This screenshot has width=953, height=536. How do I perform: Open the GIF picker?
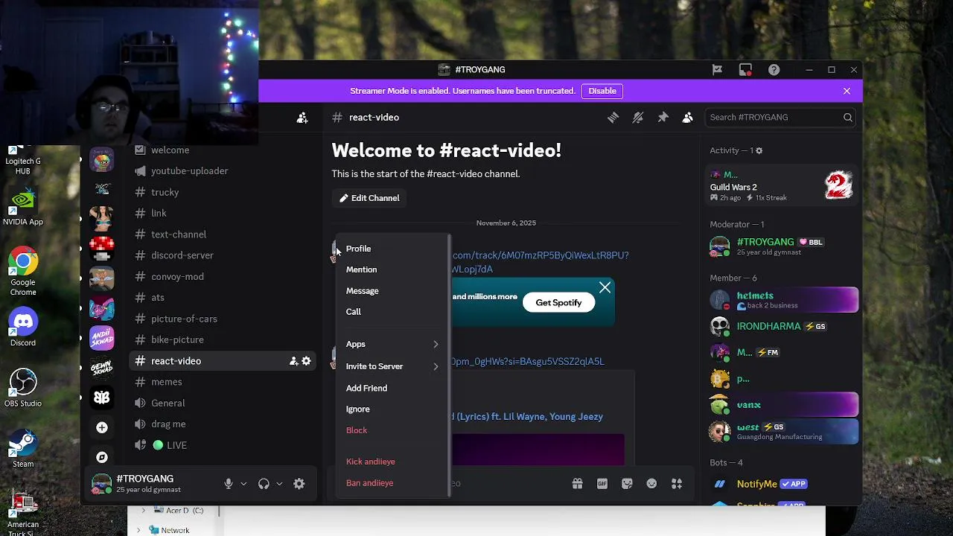pos(602,484)
